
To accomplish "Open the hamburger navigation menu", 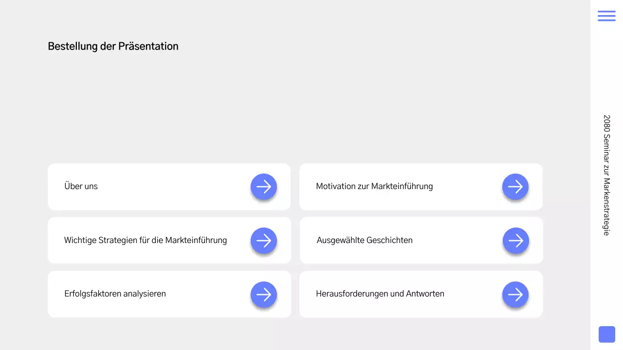I will [x=606, y=16].
